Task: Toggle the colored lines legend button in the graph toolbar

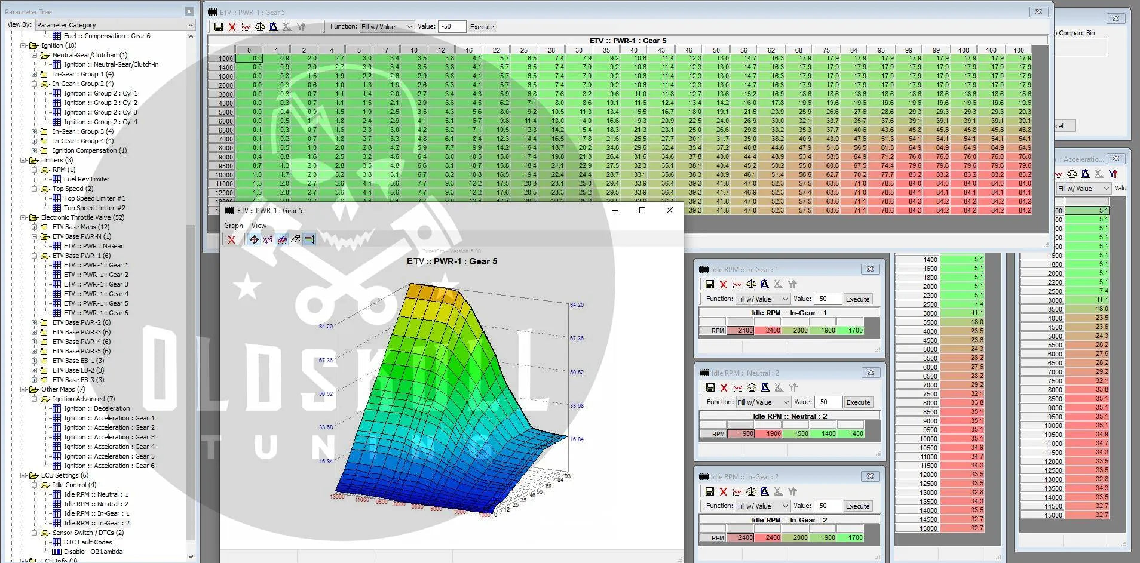Action: pos(309,240)
